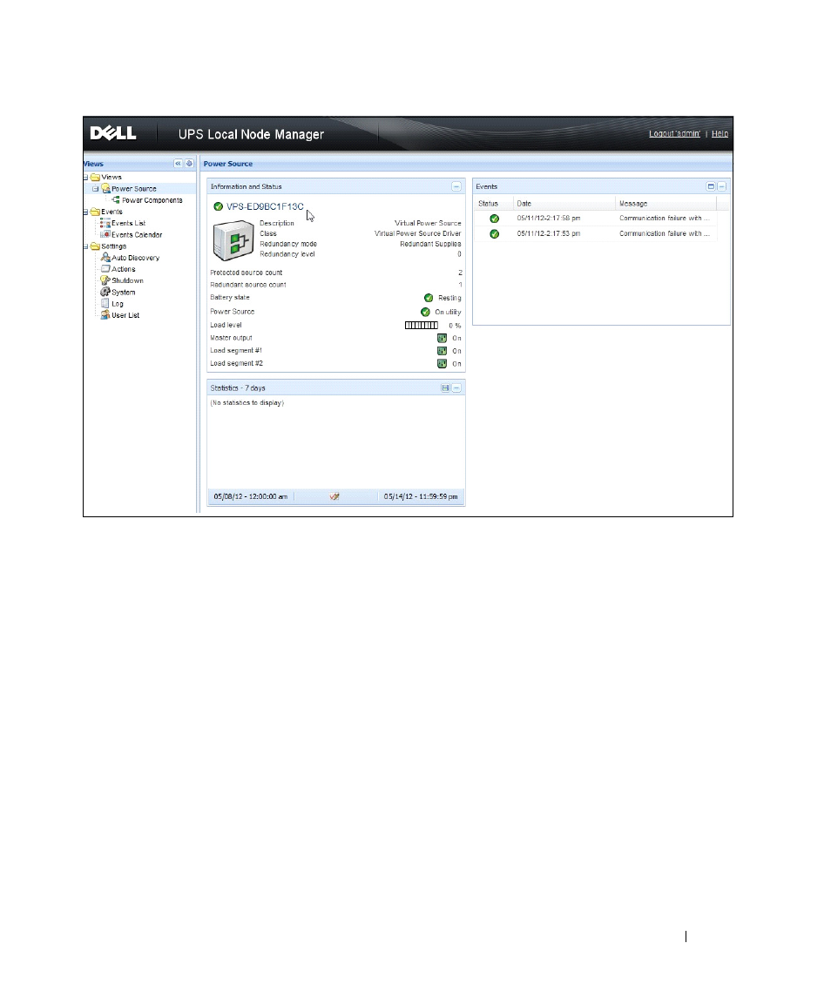Click the Auto Discovery icon in Settings
Image resolution: width=831 pixels, height=997 pixels.
click(105, 258)
